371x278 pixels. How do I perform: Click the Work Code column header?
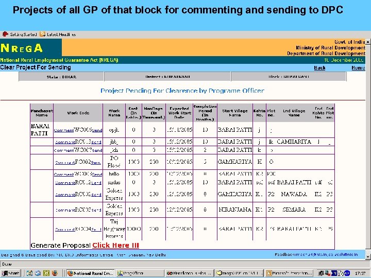click(78, 113)
